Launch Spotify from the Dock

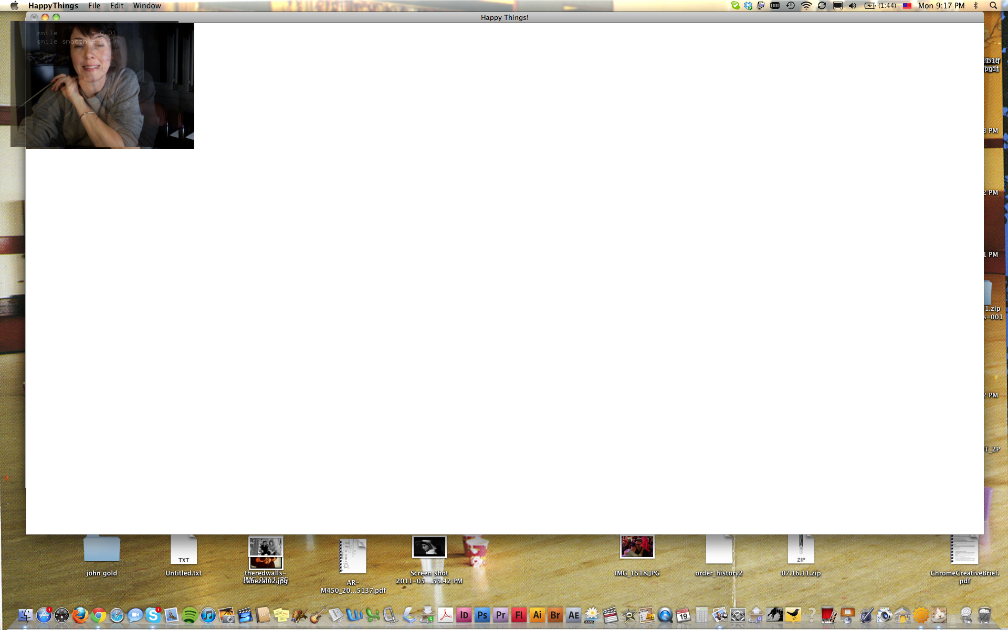[x=190, y=615]
